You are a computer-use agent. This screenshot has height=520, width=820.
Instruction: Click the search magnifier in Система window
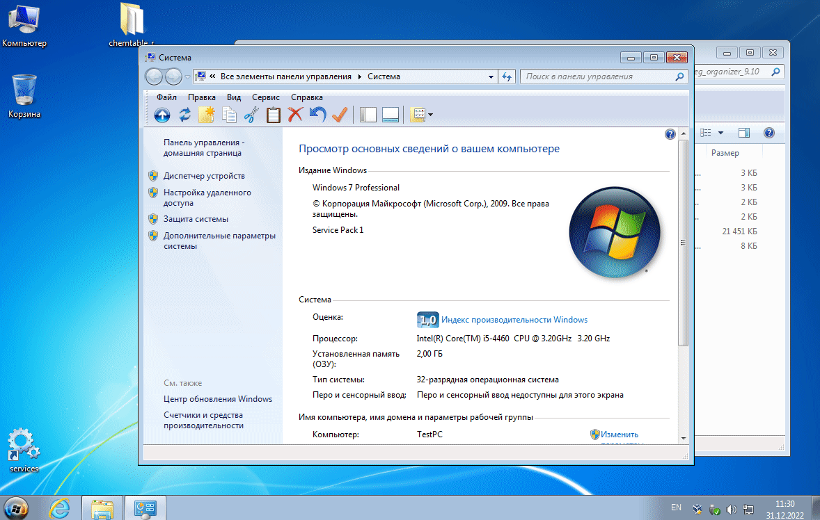[679, 76]
